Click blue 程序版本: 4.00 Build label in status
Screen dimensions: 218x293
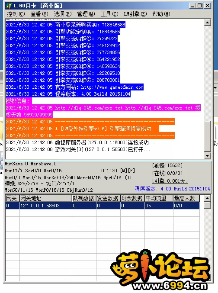coord(172,189)
